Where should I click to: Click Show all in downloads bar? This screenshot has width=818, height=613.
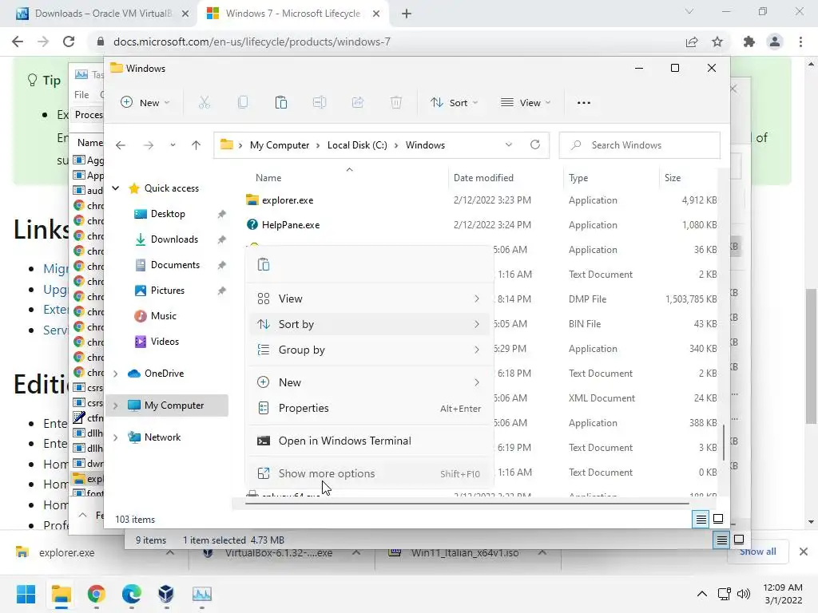coord(758,552)
